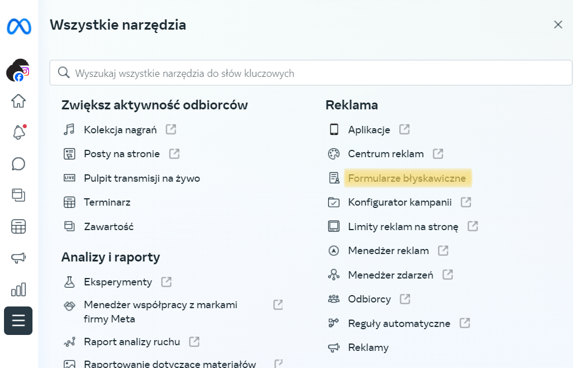Open the inbox chat bubble icon
The width and height of the screenshot is (573, 368).
(19, 164)
